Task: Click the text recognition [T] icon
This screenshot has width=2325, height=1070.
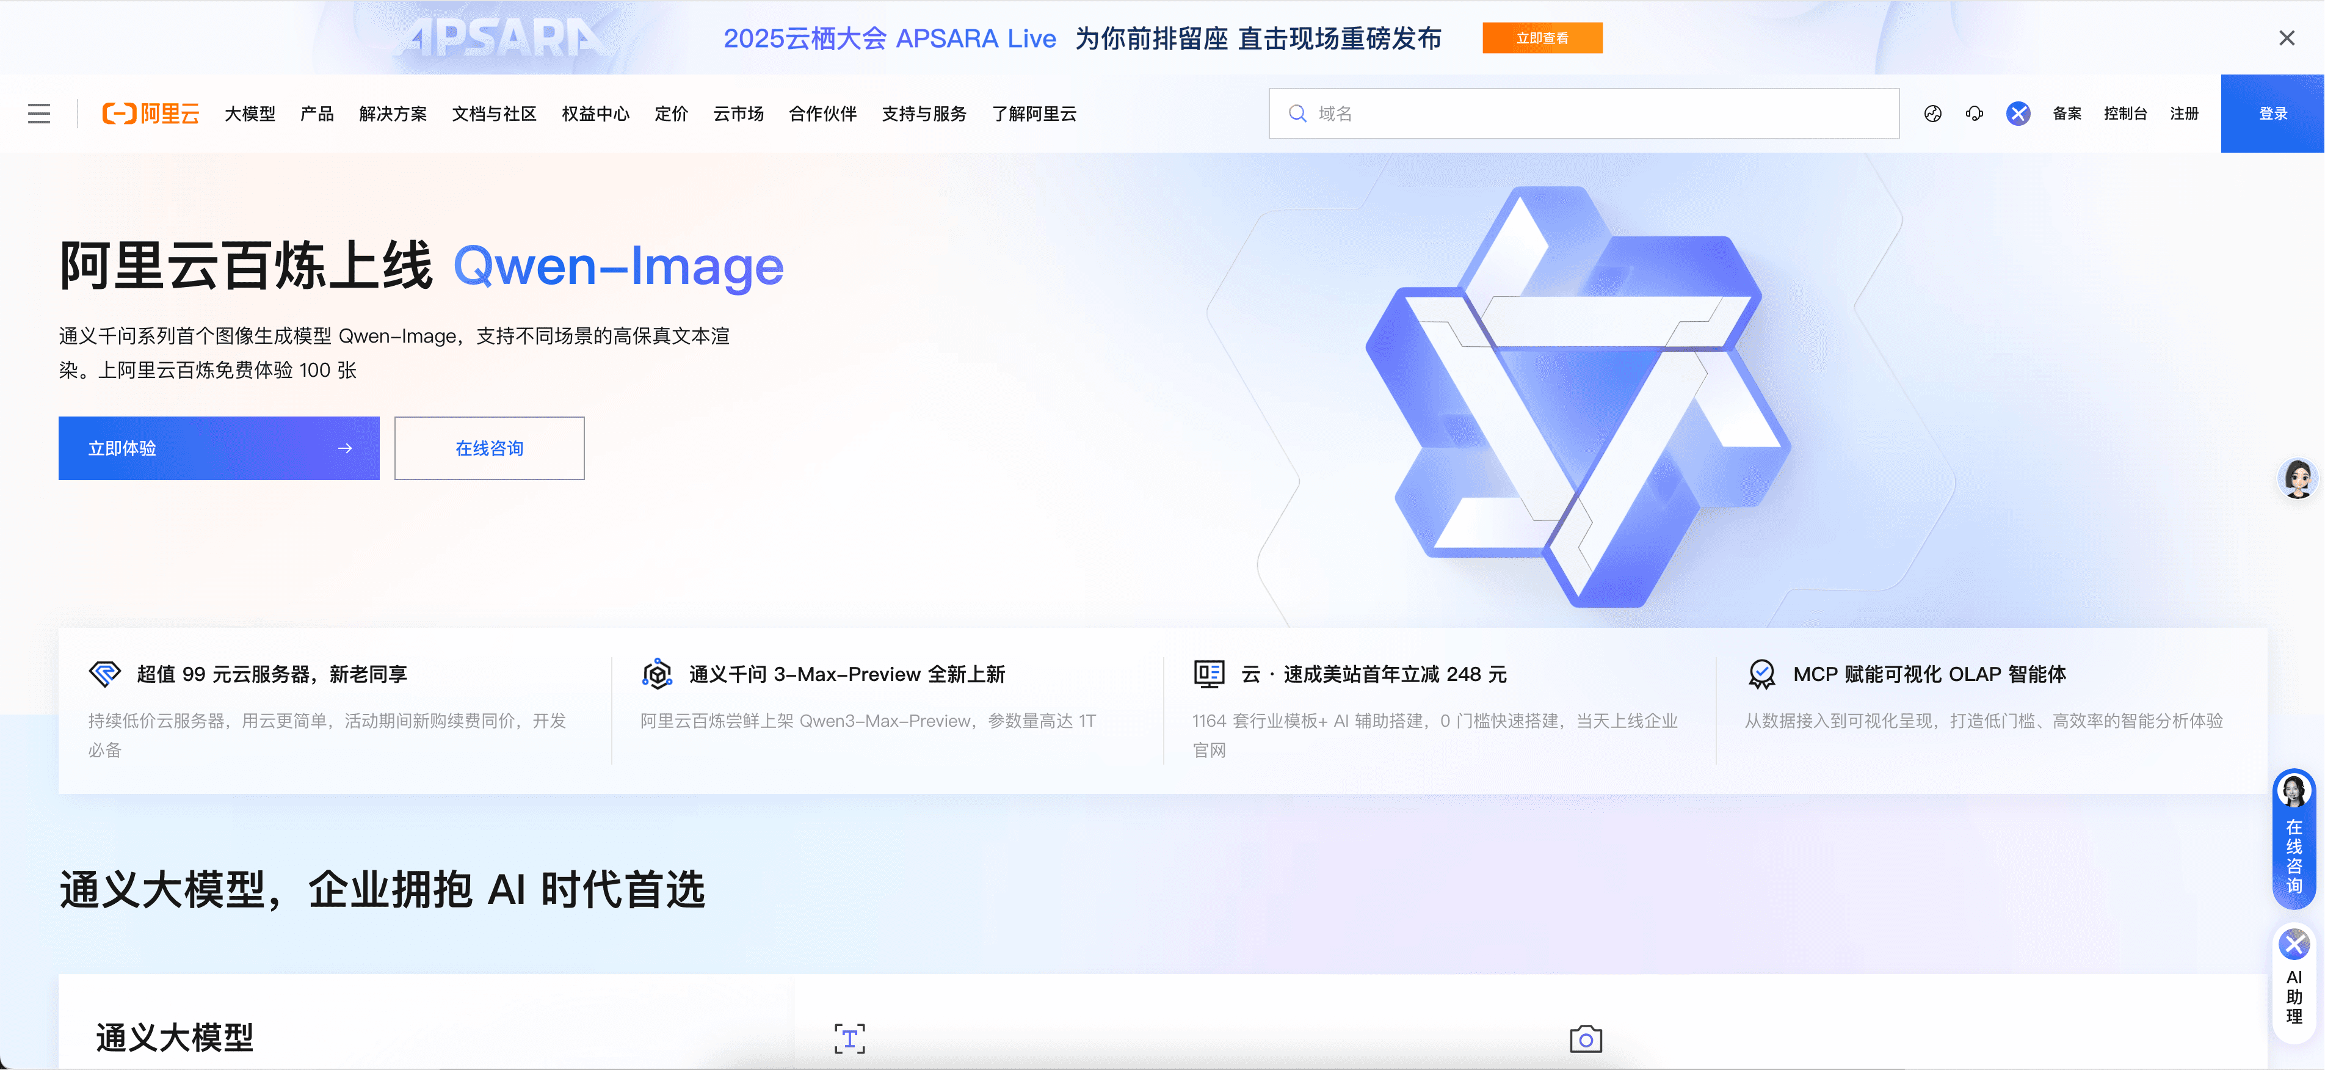Action: [x=849, y=1039]
